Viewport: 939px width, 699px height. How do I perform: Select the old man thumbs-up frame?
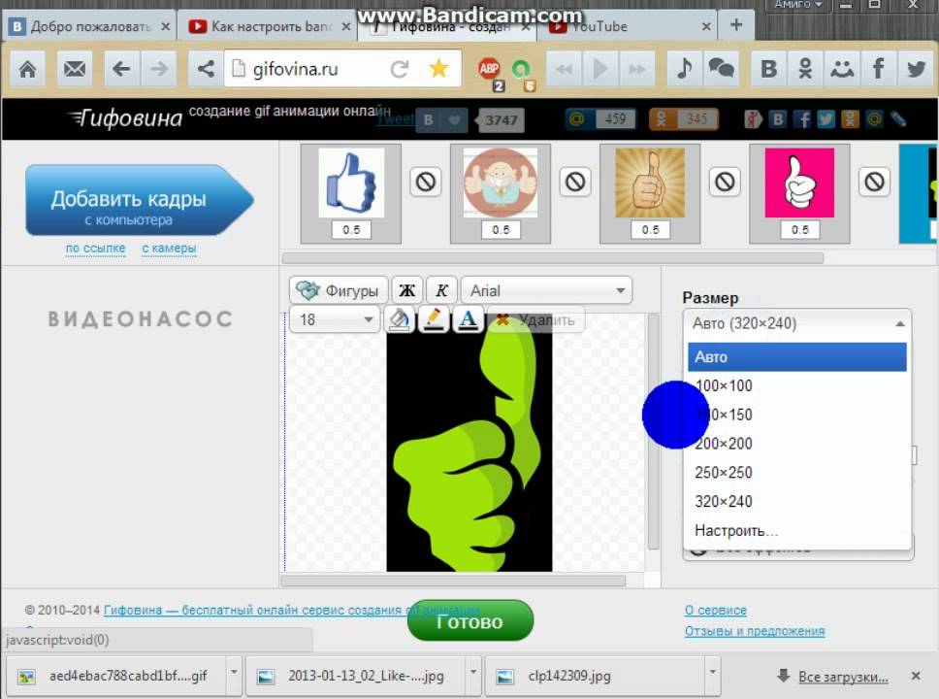coord(501,183)
